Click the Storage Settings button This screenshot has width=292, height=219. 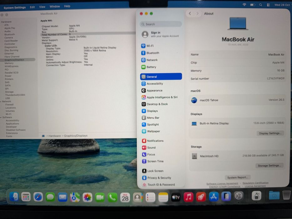tap(269, 166)
